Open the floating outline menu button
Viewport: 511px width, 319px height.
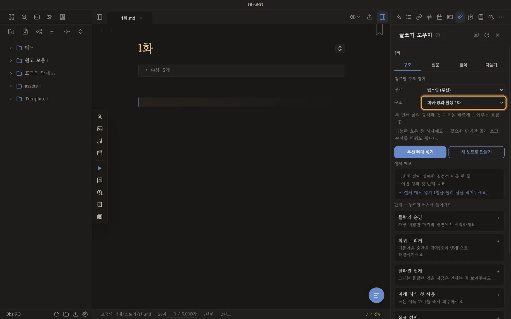(376, 295)
